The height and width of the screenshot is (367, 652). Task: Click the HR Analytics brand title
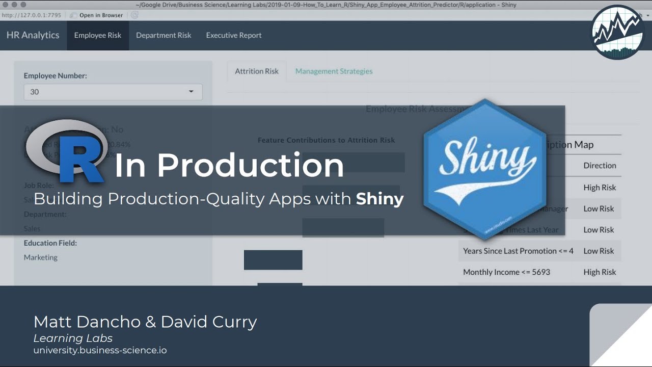[x=33, y=35]
